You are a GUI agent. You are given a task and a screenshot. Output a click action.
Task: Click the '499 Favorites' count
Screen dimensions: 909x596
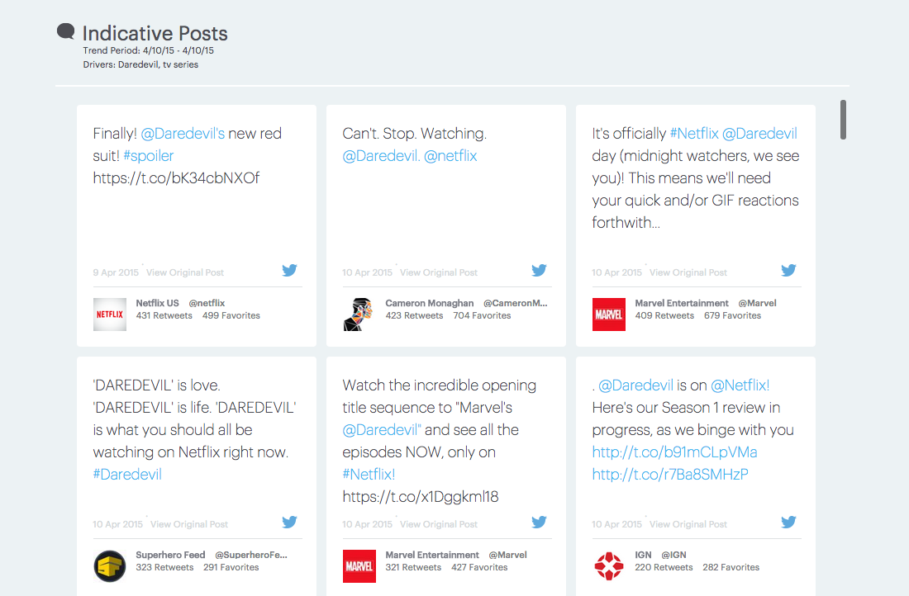coord(231,315)
